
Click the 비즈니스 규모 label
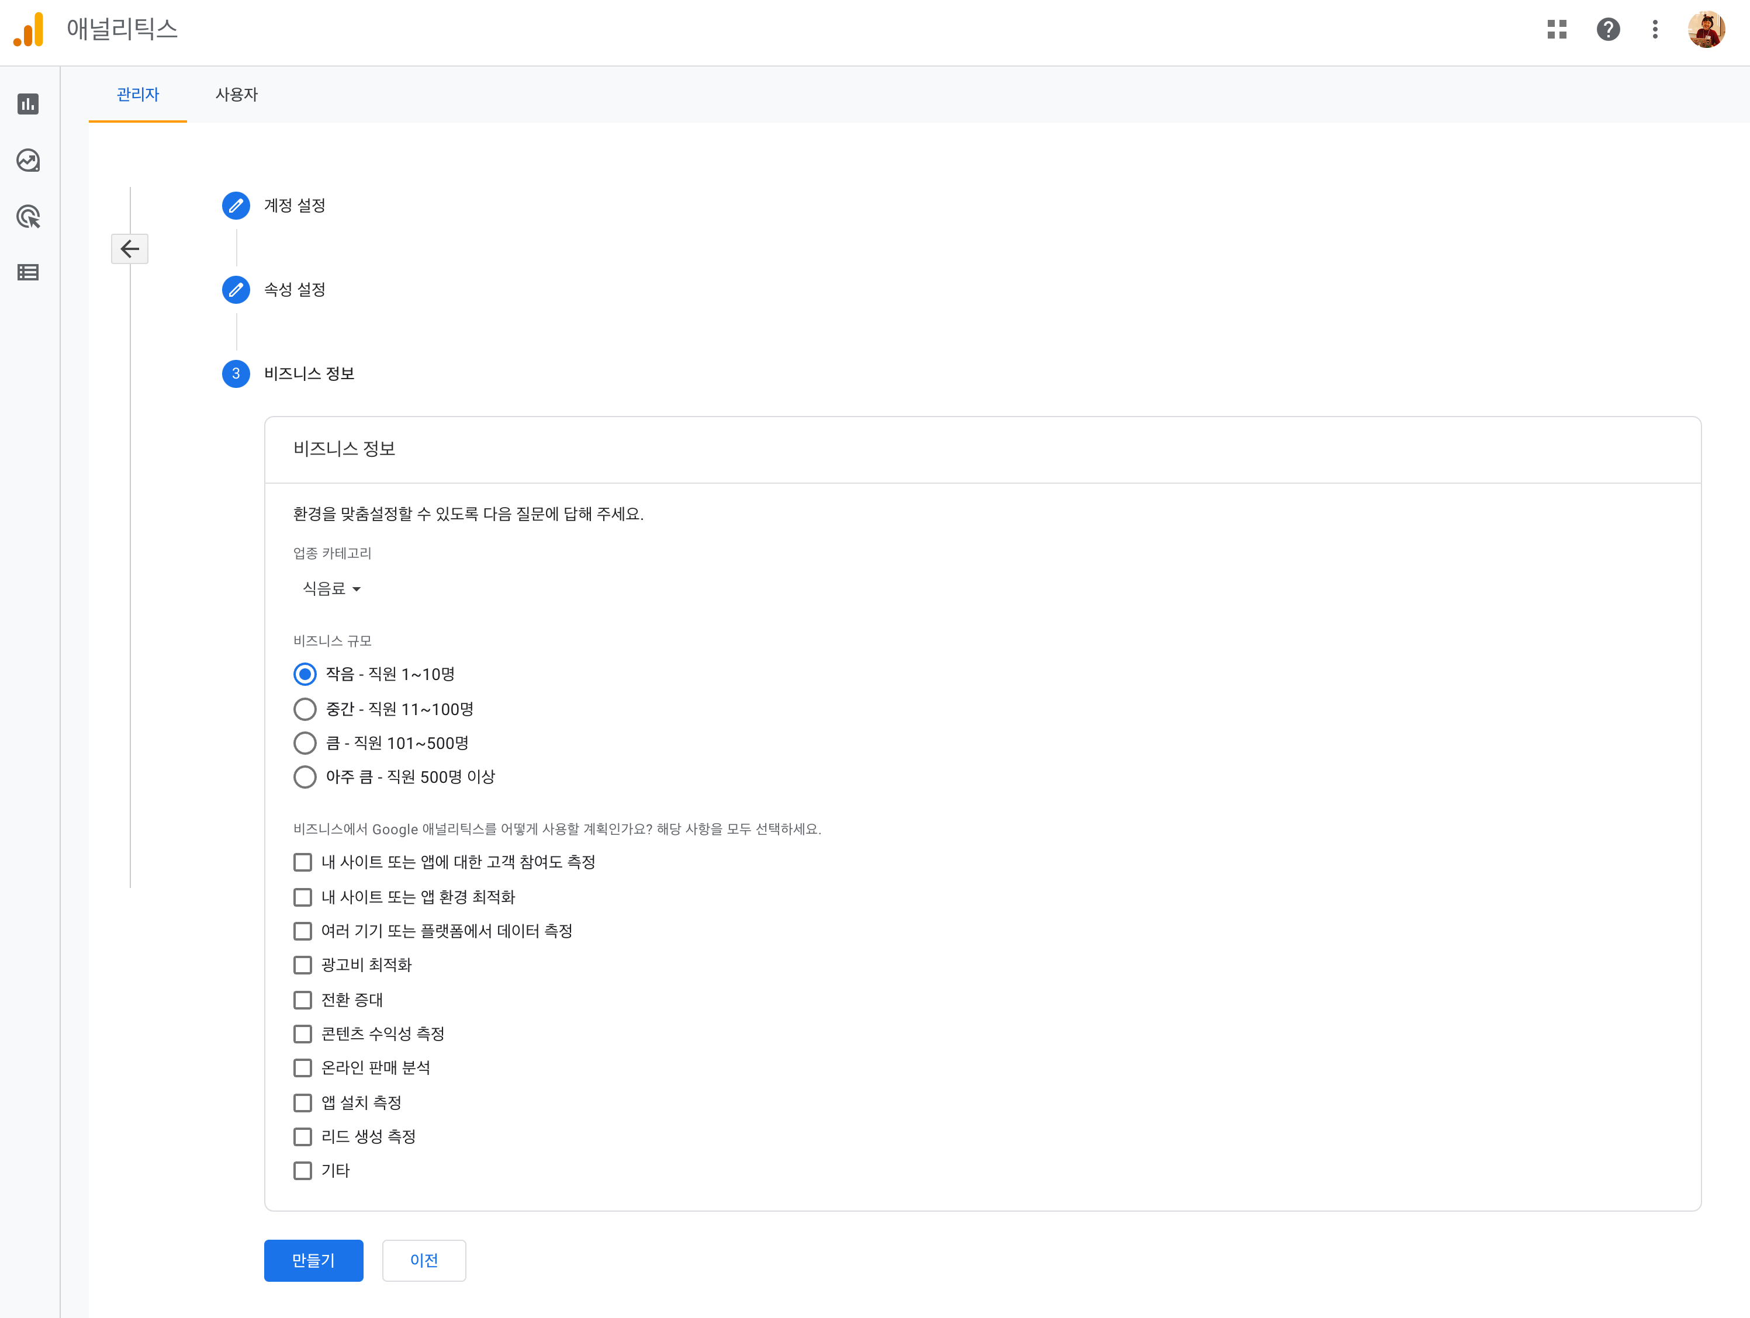[332, 641]
